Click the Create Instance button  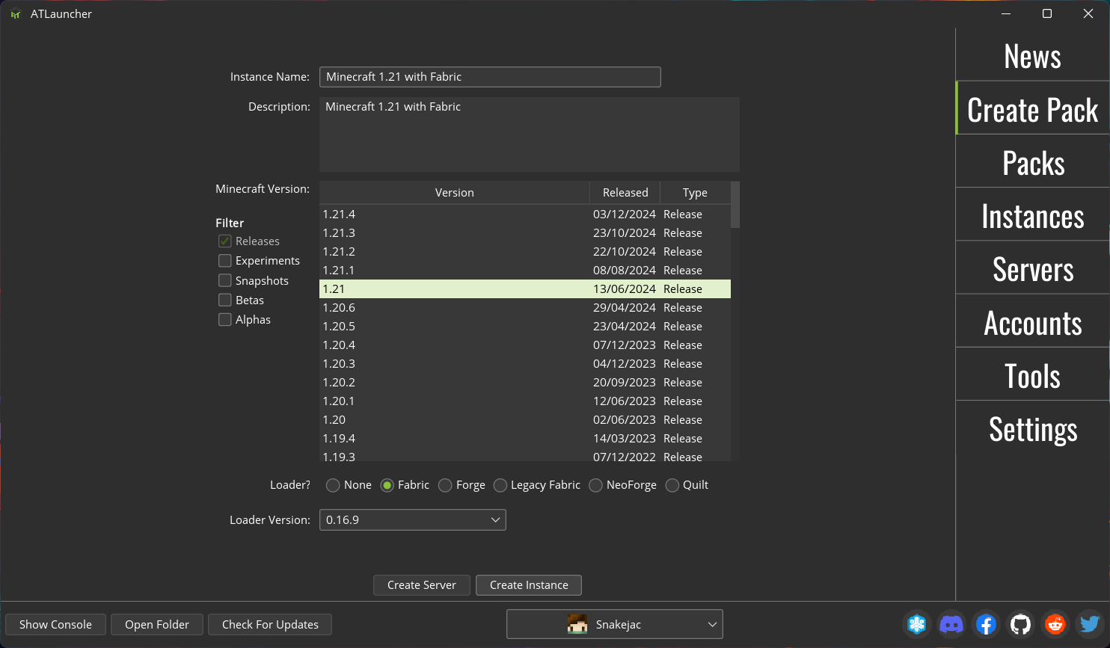pos(529,585)
